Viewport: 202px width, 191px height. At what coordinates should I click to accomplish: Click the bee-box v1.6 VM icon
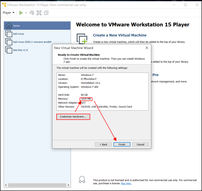pyautogui.click(x=9, y=50)
